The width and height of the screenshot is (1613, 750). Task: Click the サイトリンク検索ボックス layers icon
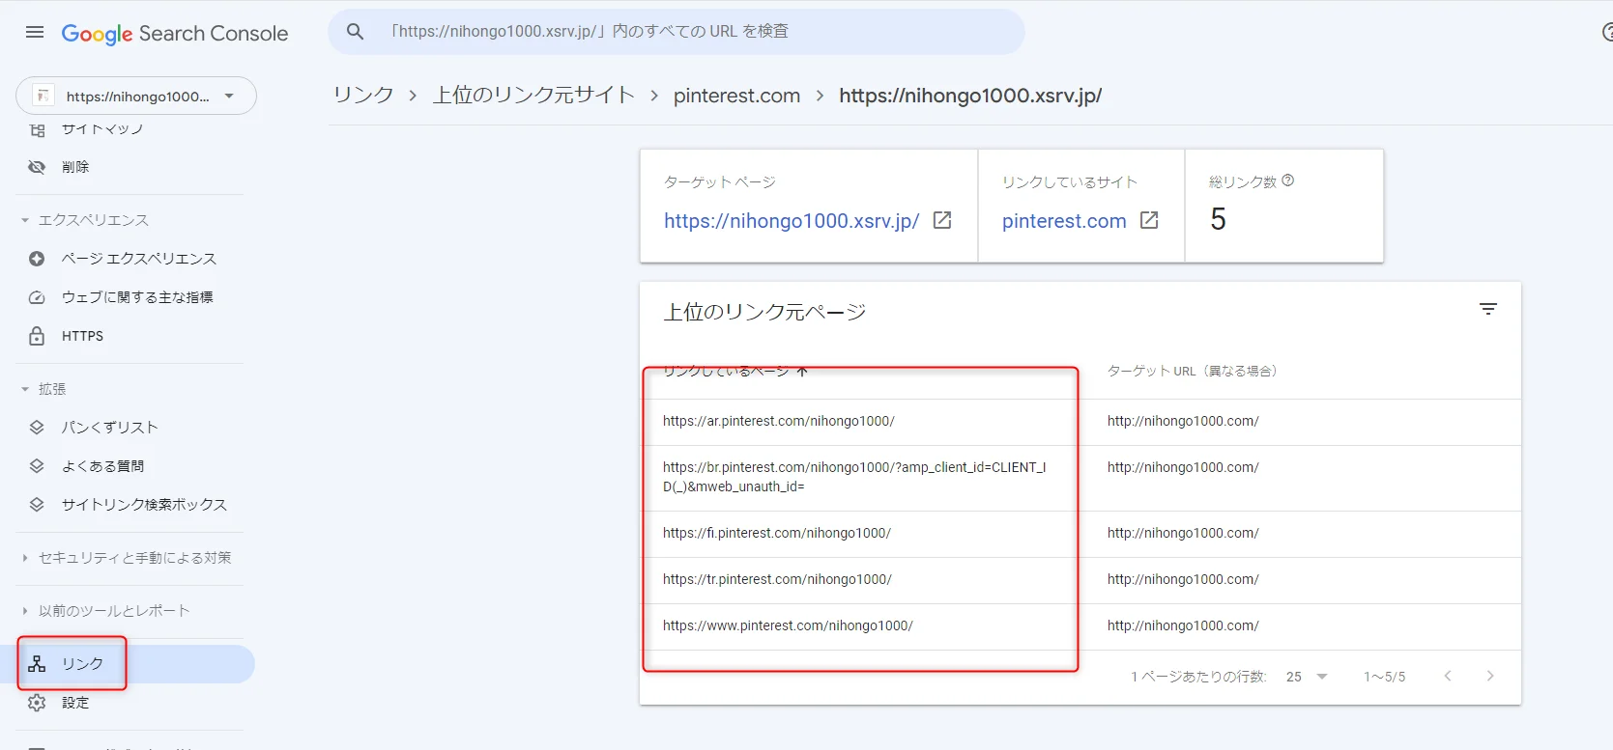[x=37, y=505]
